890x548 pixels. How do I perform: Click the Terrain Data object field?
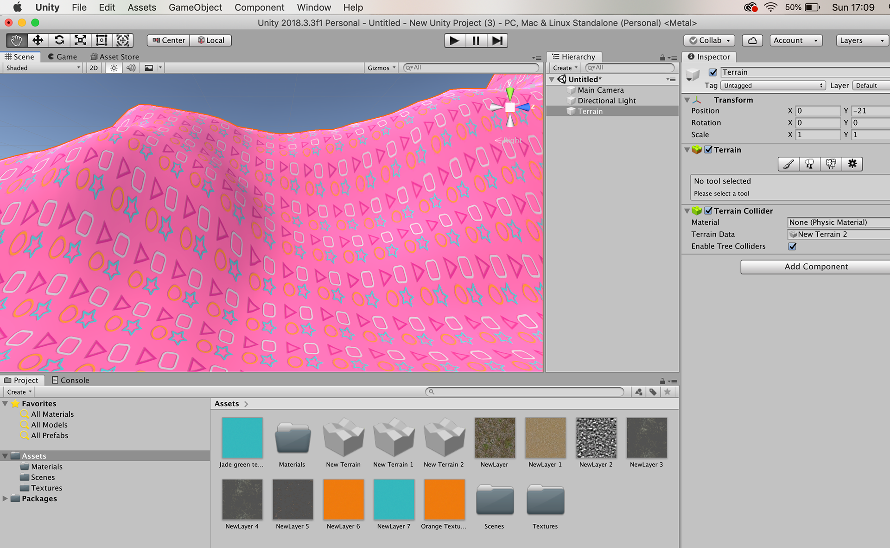839,235
